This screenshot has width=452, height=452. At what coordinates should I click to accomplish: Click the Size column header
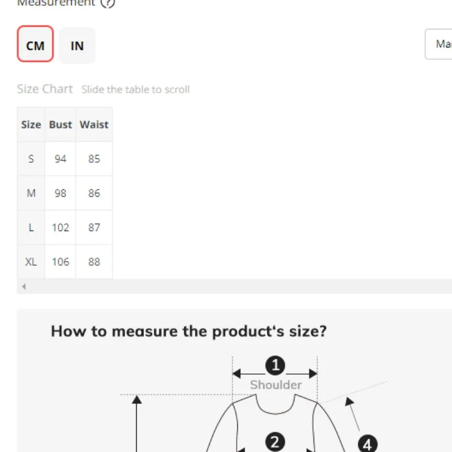coord(31,124)
